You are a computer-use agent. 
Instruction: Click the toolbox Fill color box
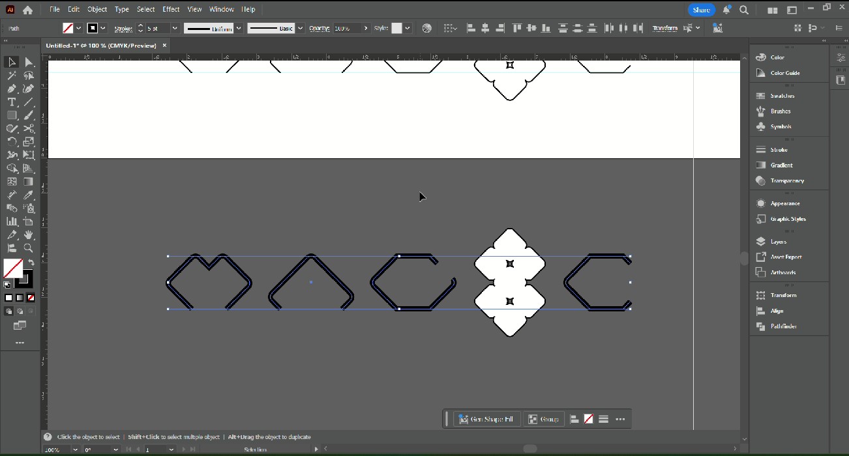pos(13,268)
